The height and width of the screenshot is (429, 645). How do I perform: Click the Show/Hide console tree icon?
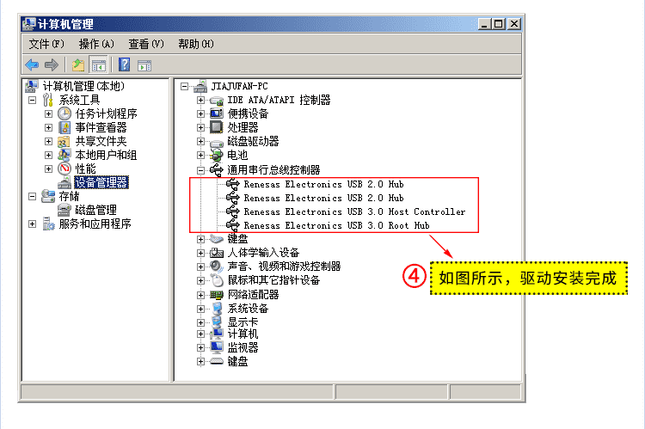(99, 65)
